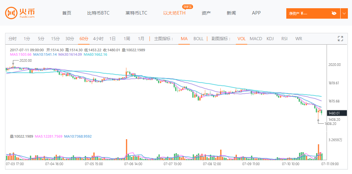The width and height of the screenshot is (352, 174).
Task: Toggle net asset visibility eye icon
Action: coord(334,13)
